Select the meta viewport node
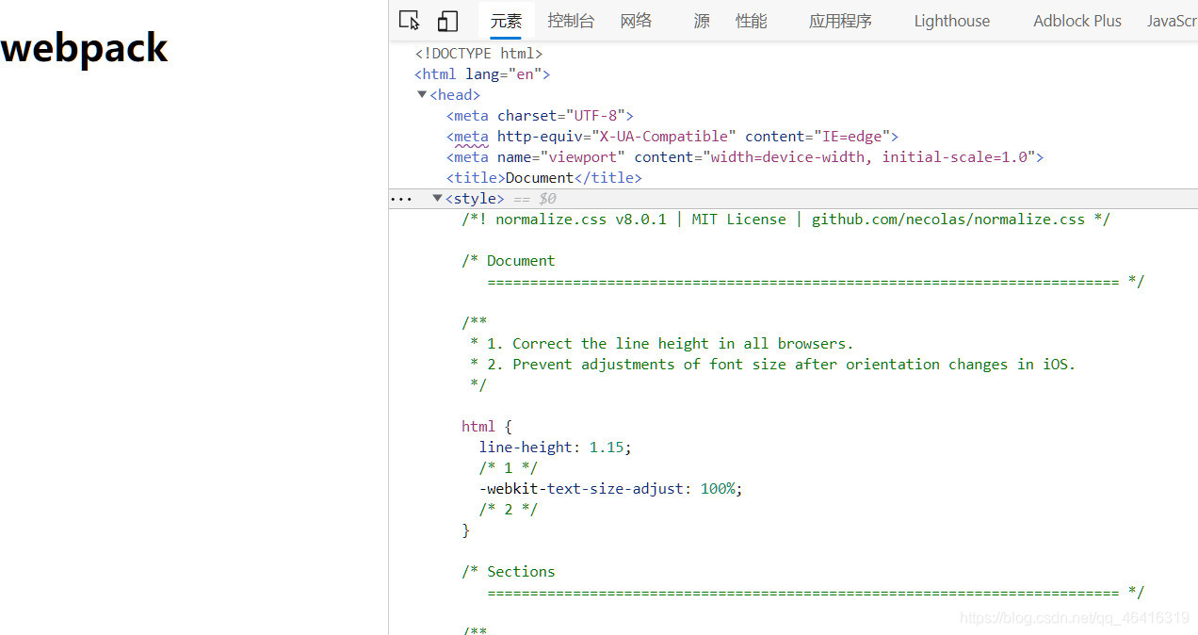Image resolution: width=1198 pixels, height=635 pixels. [x=745, y=157]
